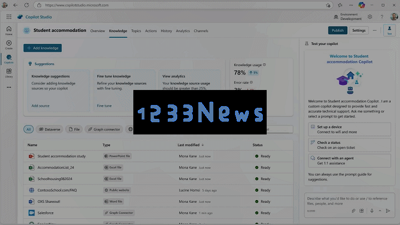This screenshot has height=225, width=400.
Task: Open Create in left sidebar
Action: pyautogui.click(x=9, y=44)
